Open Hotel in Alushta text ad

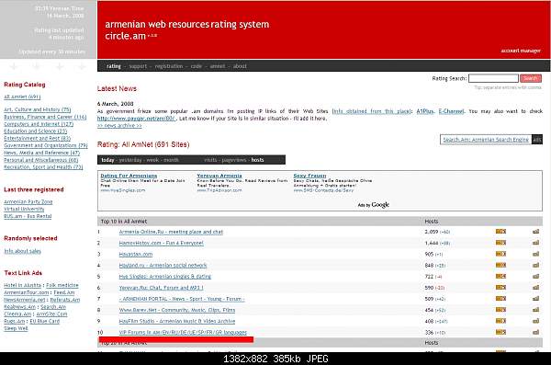(22, 285)
